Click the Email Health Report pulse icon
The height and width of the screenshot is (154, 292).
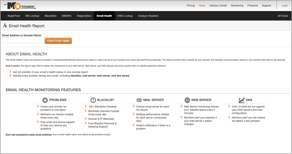point(5,26)
